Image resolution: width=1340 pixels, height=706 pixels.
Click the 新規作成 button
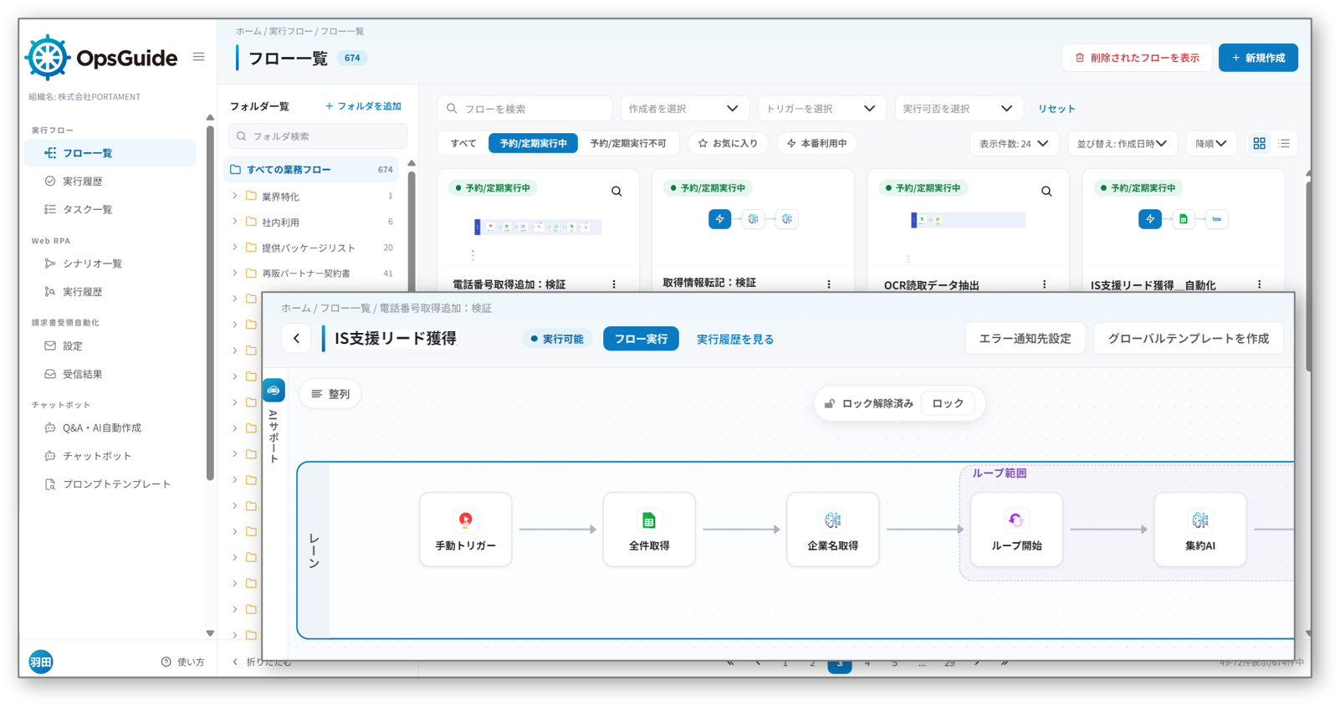click(x=1258, y=58)
